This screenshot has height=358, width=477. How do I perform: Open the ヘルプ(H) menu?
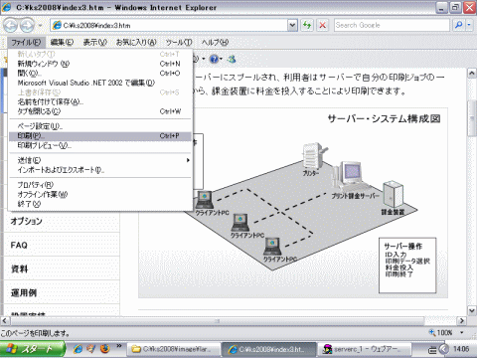pyautogui.click(x=215, y=42)
